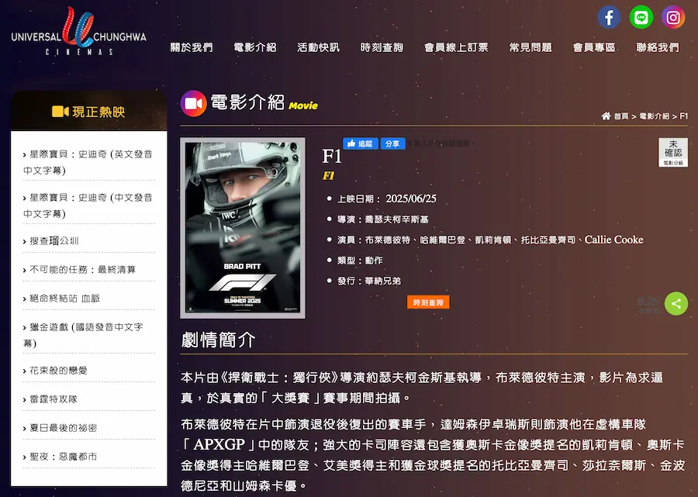698x497 pixels.
Task: Select 電影介紹 in the top navigation
Action: coord(254,47)
